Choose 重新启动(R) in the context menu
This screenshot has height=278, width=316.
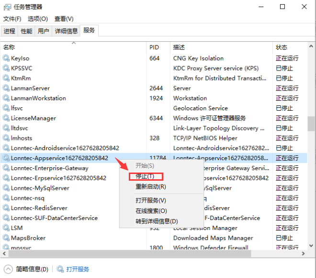click(151, 186)
